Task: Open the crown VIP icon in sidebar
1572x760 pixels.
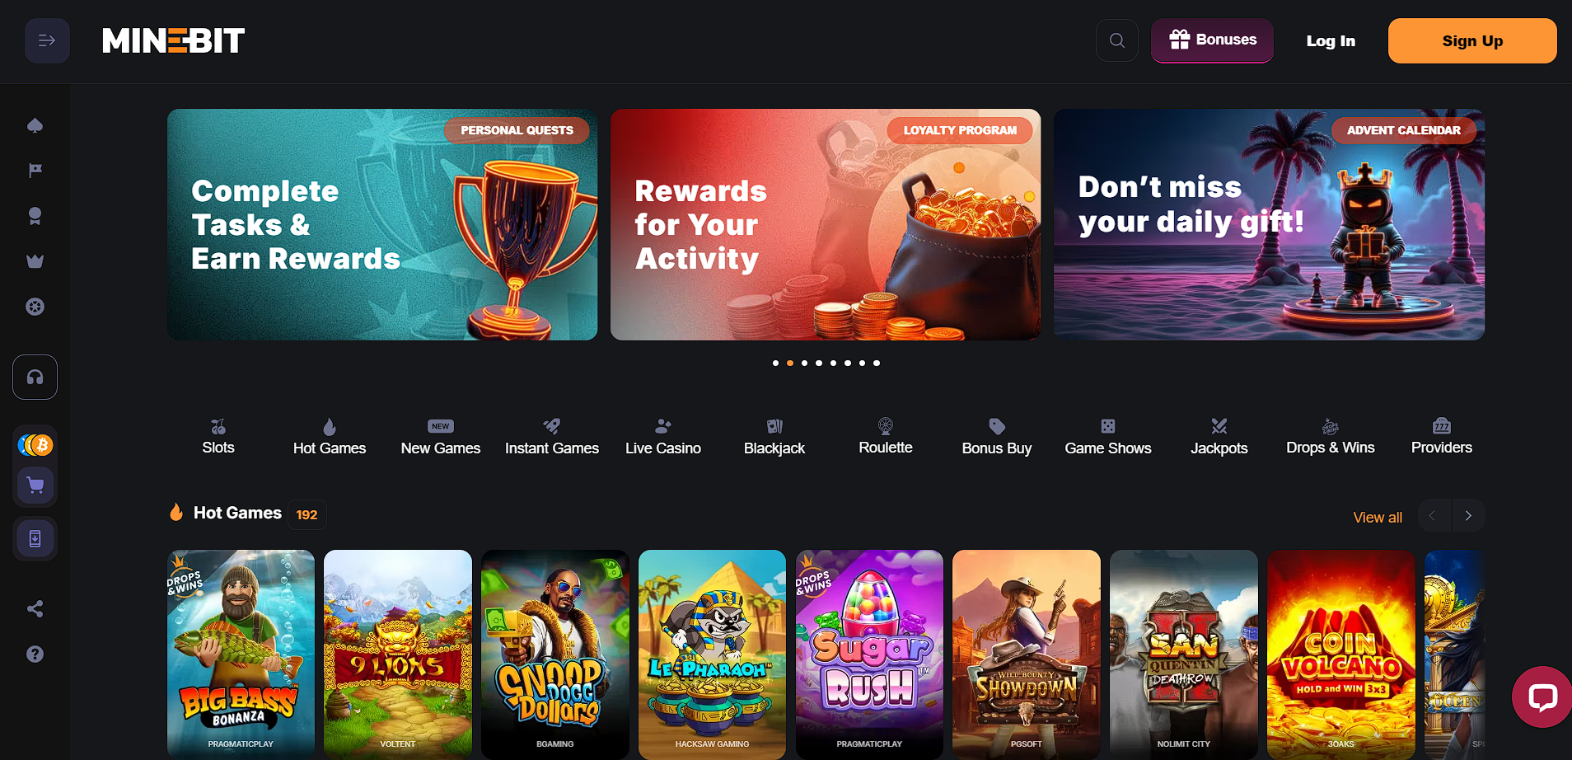Action: tap(35, 261)
